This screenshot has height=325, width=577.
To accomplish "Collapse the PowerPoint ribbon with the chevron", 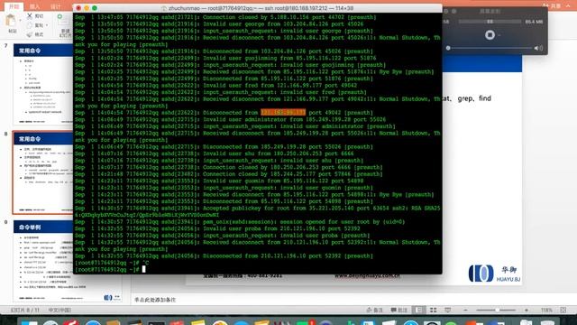I will point(569,6).
